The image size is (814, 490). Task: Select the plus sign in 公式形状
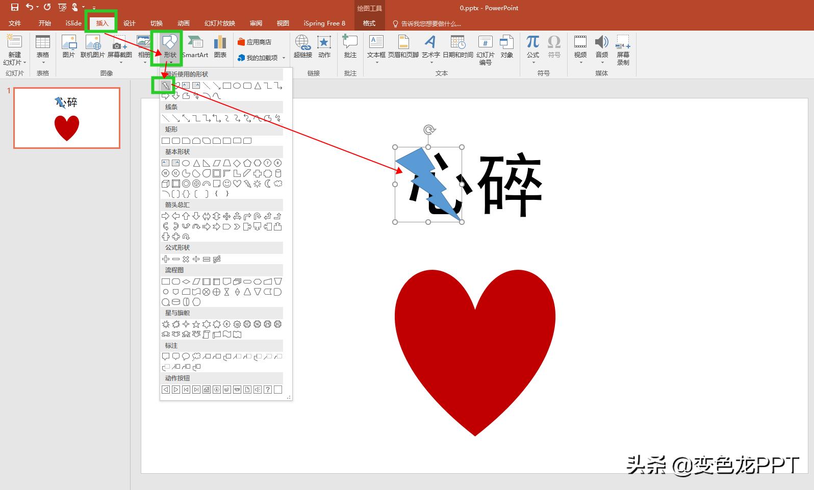[166, 259]
